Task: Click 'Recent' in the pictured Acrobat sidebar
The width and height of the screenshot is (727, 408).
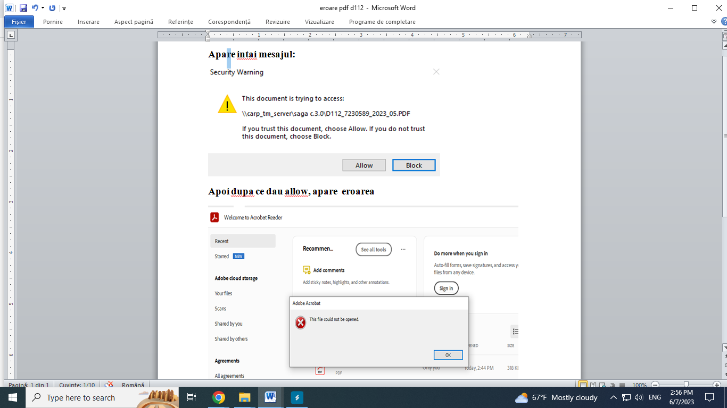Action: 243,241
